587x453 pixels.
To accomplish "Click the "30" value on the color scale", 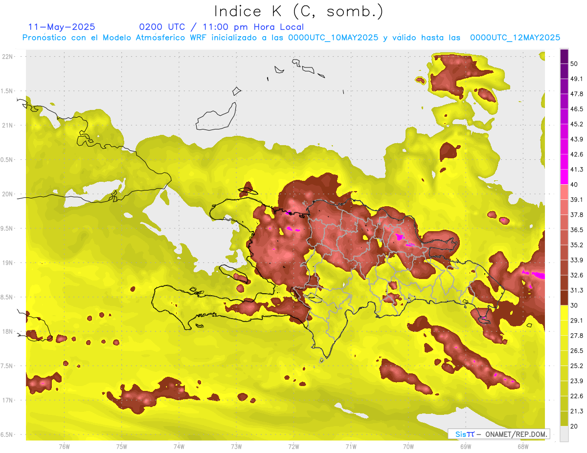I will [x=574, y=305].
